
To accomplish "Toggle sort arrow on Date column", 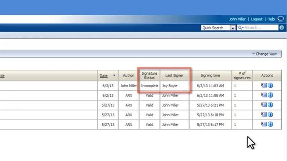I will tap(114, 75).
